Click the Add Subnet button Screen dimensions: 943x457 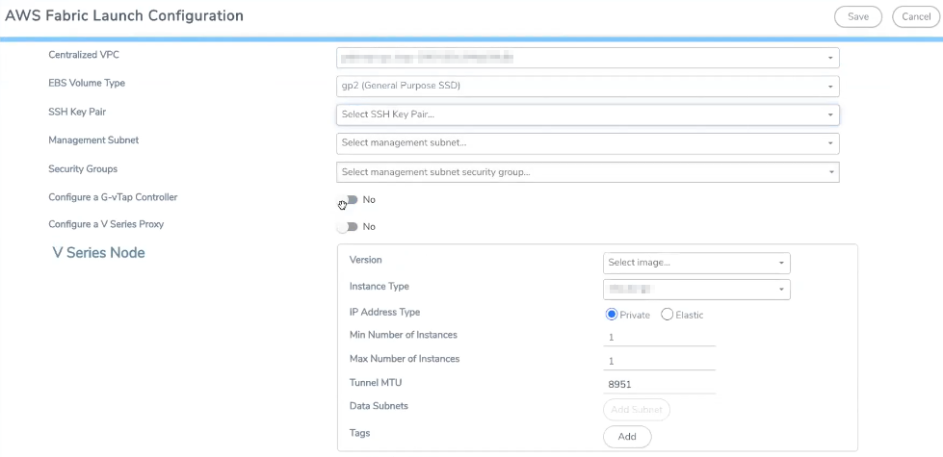pyautogui.click(x=637, y=410)
